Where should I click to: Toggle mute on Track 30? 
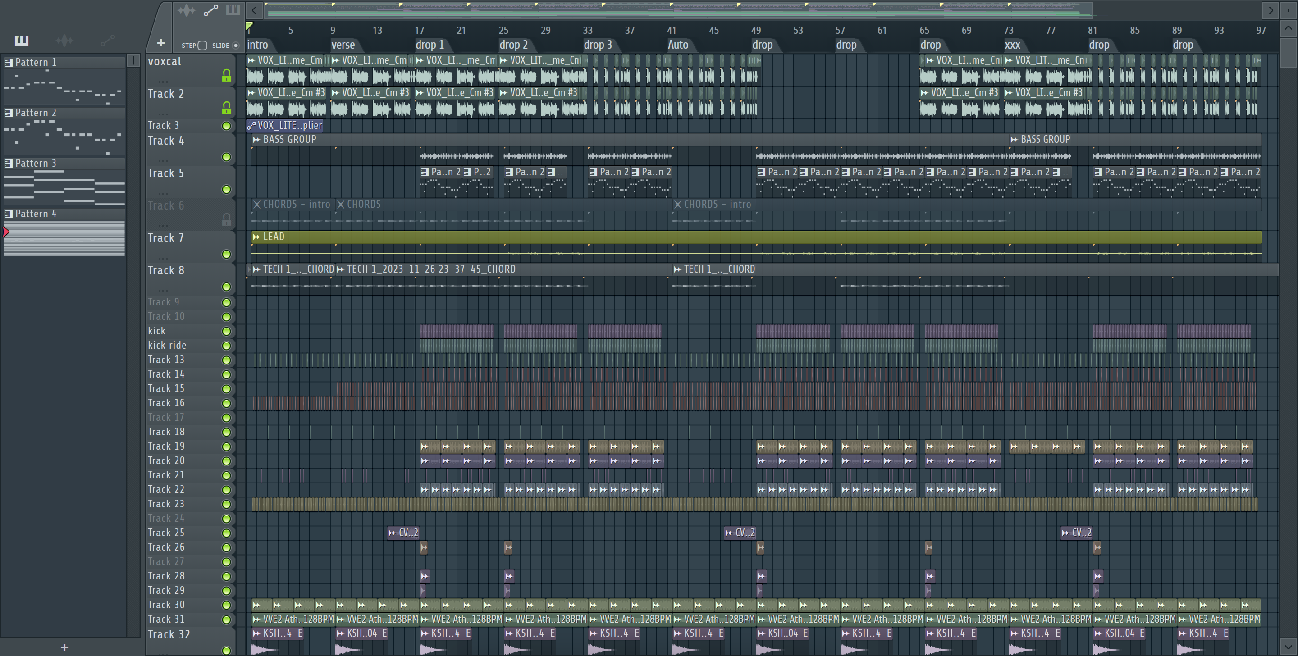(227, 605)
